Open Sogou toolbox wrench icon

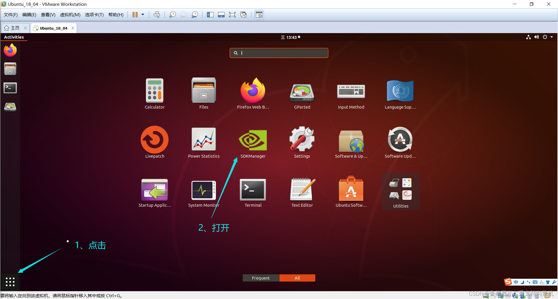point(554,282)
